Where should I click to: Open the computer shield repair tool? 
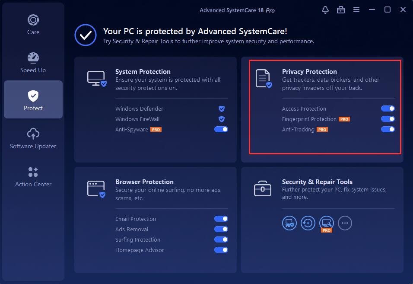pyautogui.click(x=289, y=223)
